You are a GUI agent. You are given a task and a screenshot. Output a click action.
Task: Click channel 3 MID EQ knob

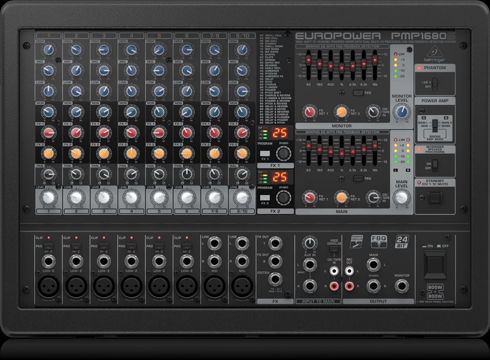click(104, 70)
